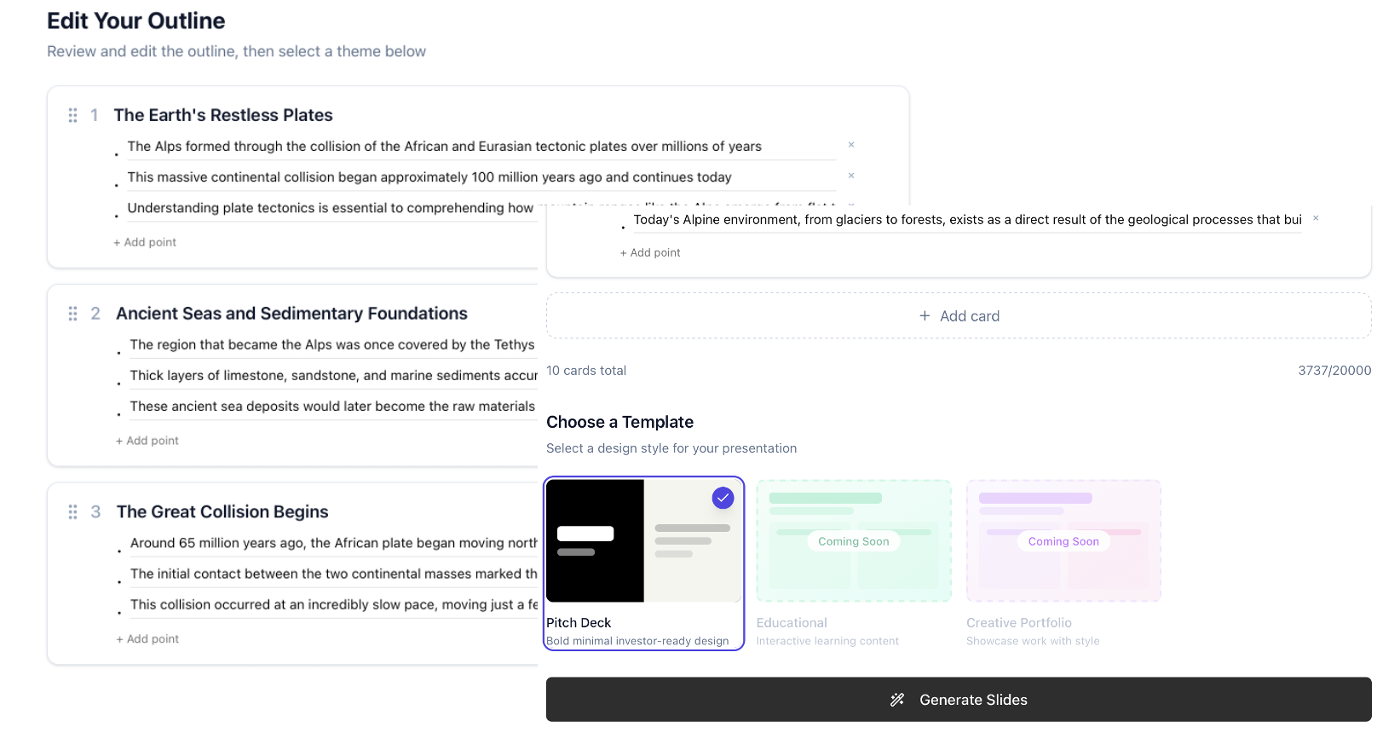This screenshot has width=1377, height=733.
Task: Edit Ancient Seas and Sedimentary Foundations title
Action: point(291,314)
